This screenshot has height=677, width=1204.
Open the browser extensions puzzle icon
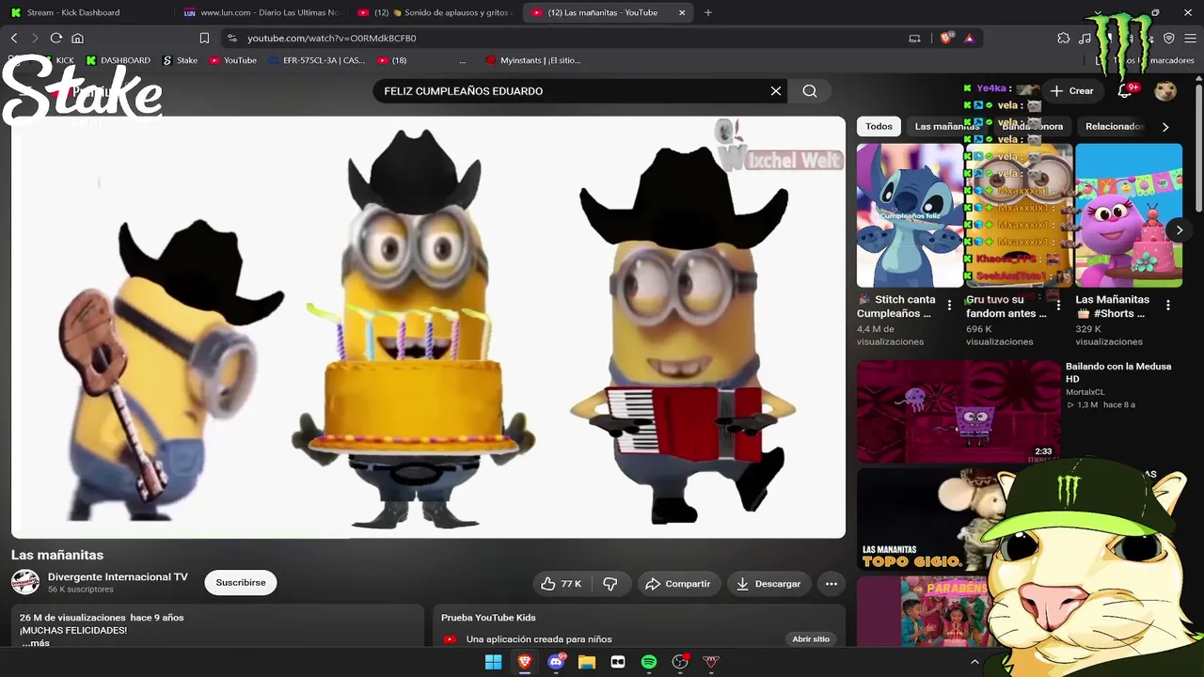tap(1063, 38)
